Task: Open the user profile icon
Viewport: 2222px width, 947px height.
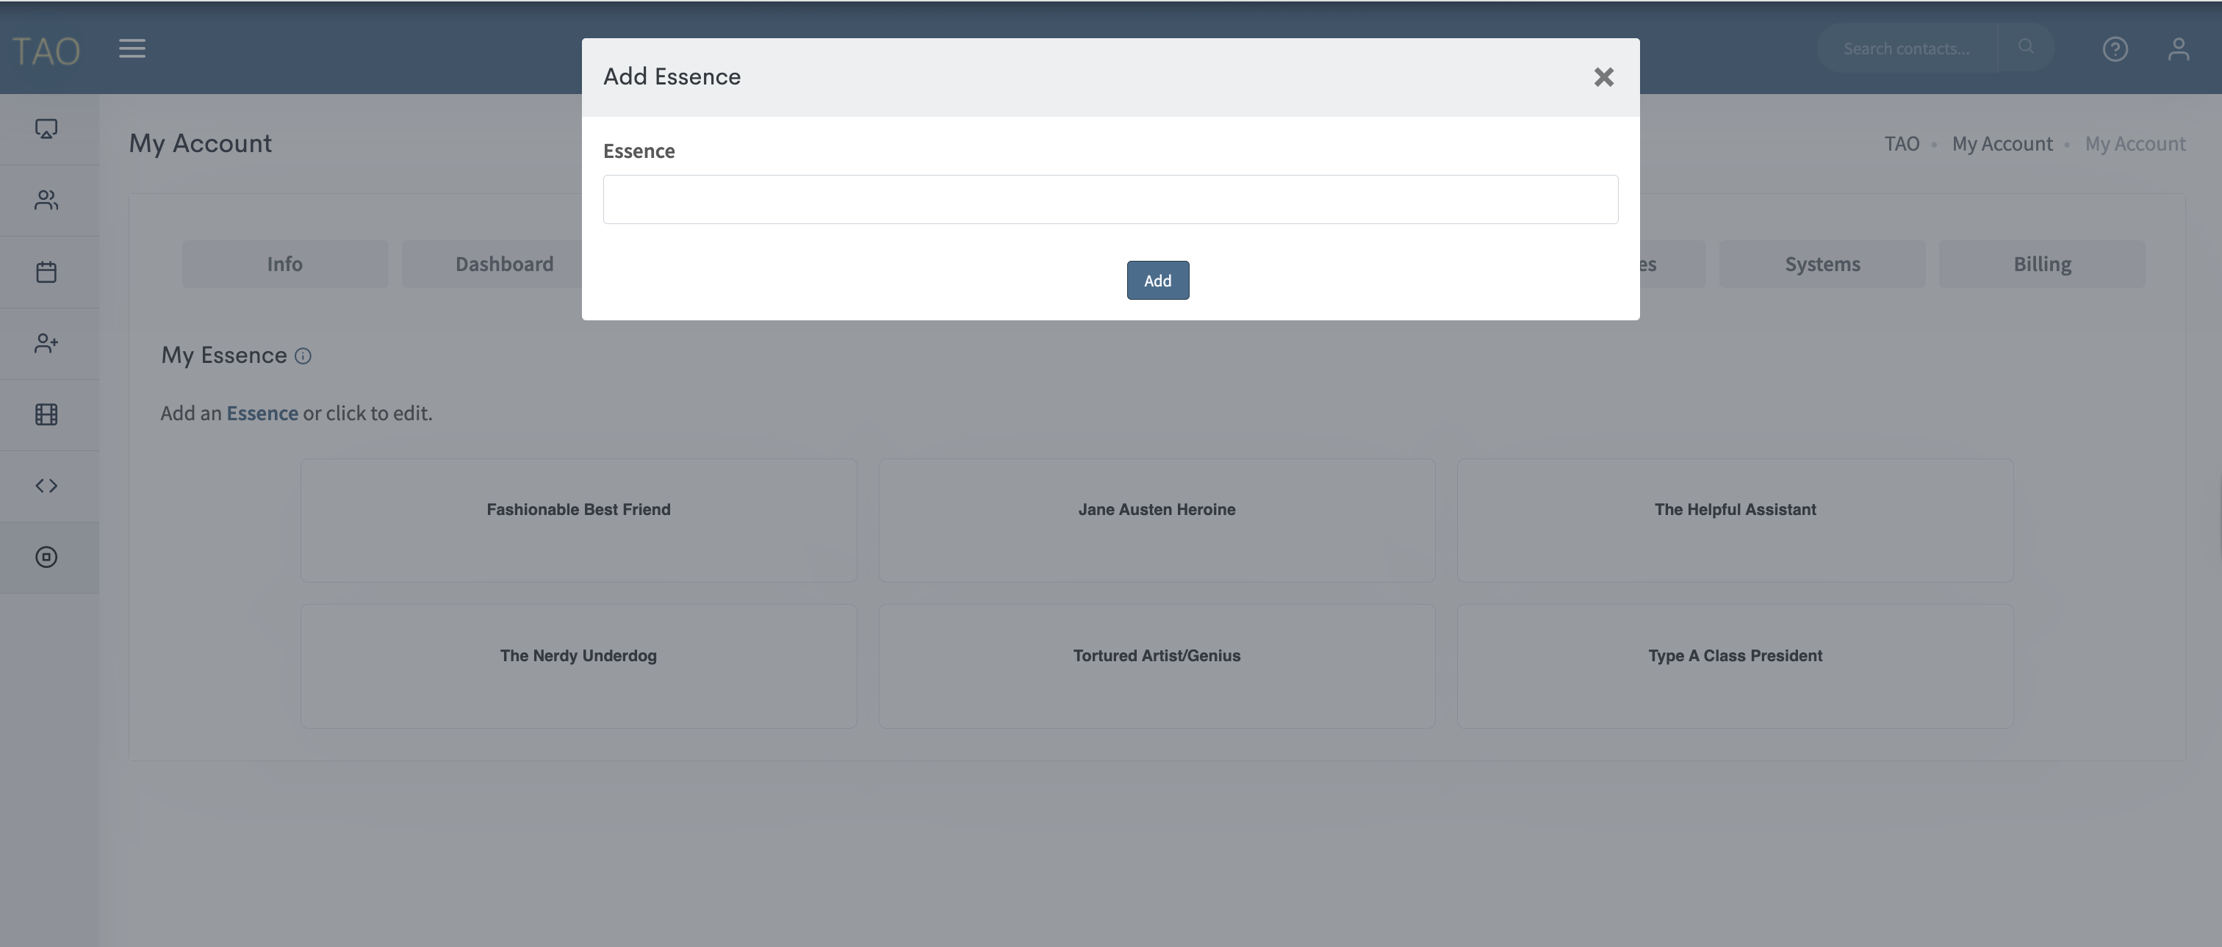Action: click(x=2178, y=49)
